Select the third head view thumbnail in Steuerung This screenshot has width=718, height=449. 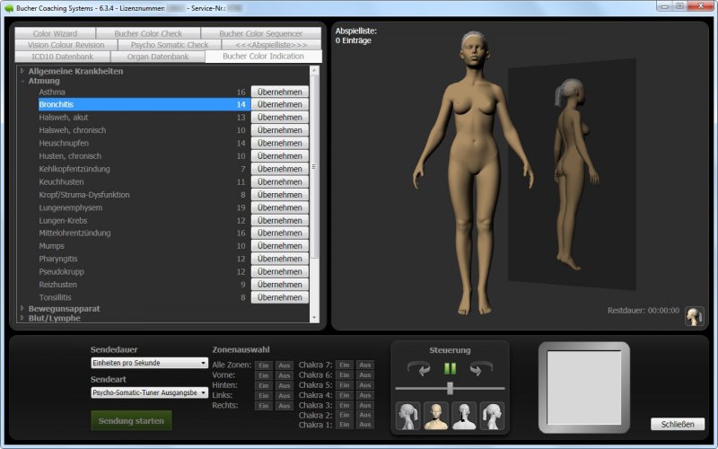[464, 416]
